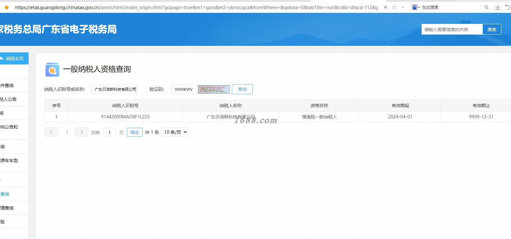The image size is (511, 239).
Task: Click 返回主页 back-to-home button
Action: [14, 58]
